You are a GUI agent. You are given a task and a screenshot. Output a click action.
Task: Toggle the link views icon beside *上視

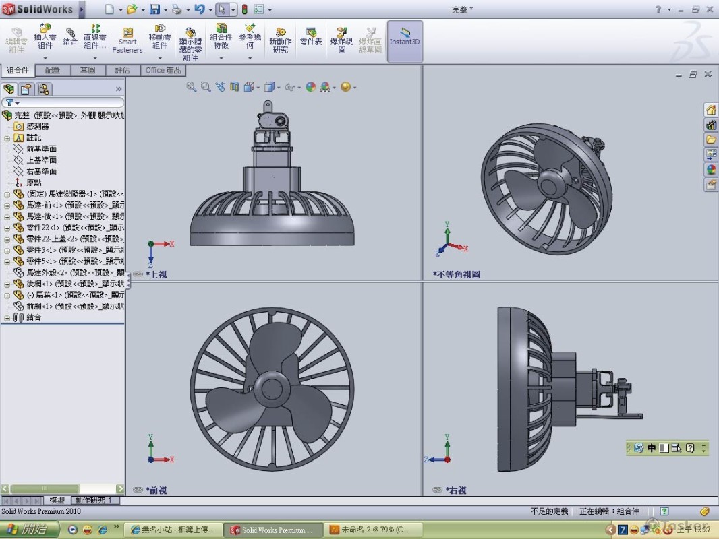pyautogui.click(x=138, y=274)
